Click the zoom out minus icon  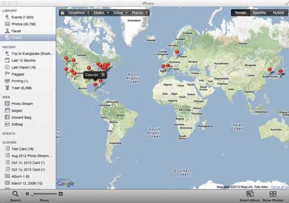click(27, 194)
